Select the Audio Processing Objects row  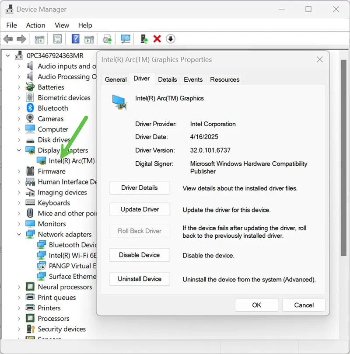click(61, 76)
